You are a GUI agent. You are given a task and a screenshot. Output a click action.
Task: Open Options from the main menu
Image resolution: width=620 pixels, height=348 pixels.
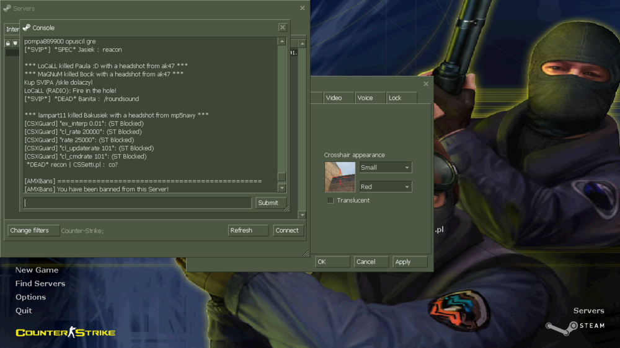coord(30,297)
